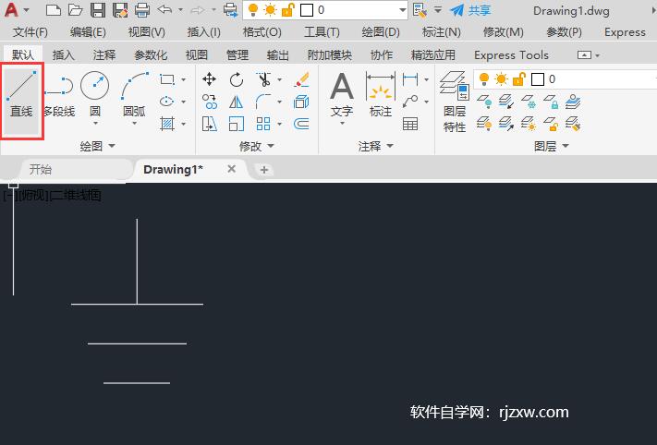Insert a table with the table icon
The height and width of the screenshot is (445, 657).
[409, 124]
